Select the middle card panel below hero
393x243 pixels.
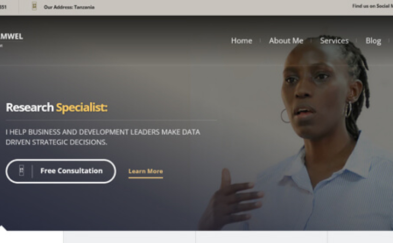pyautogui.click(x=262, y=237)
